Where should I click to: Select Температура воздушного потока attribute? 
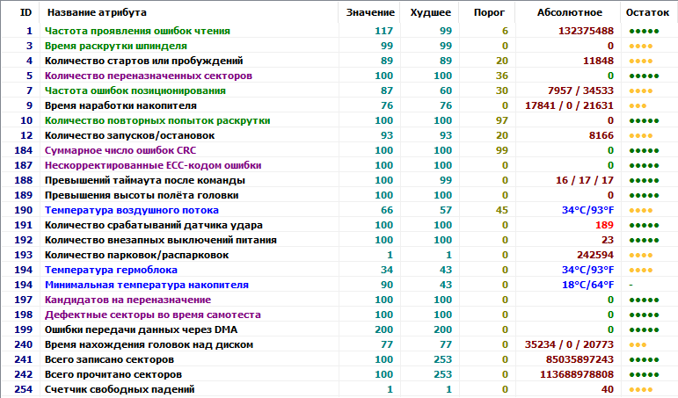[x=131, y=210]
